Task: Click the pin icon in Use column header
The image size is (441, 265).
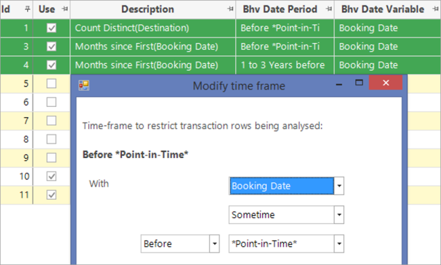Action: (x=65, y=9)
